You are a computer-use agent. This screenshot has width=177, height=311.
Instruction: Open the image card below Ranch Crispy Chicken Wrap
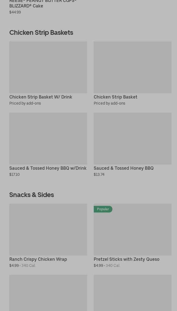click(x=48, y=293)
